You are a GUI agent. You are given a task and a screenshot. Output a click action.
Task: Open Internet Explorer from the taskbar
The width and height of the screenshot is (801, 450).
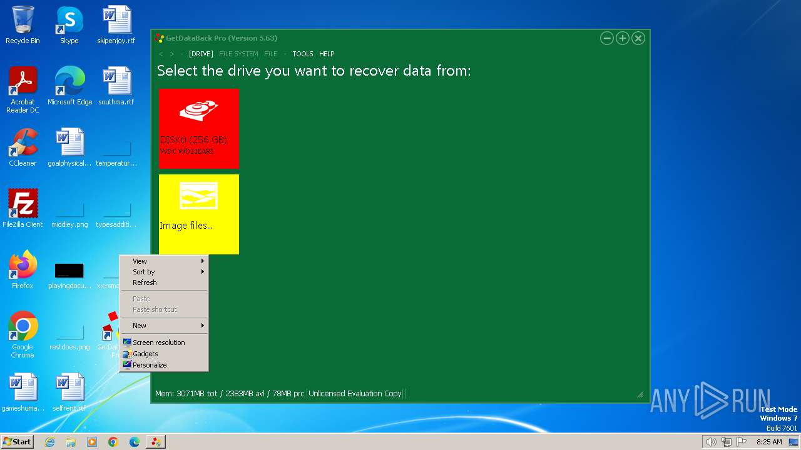[49, 442]
